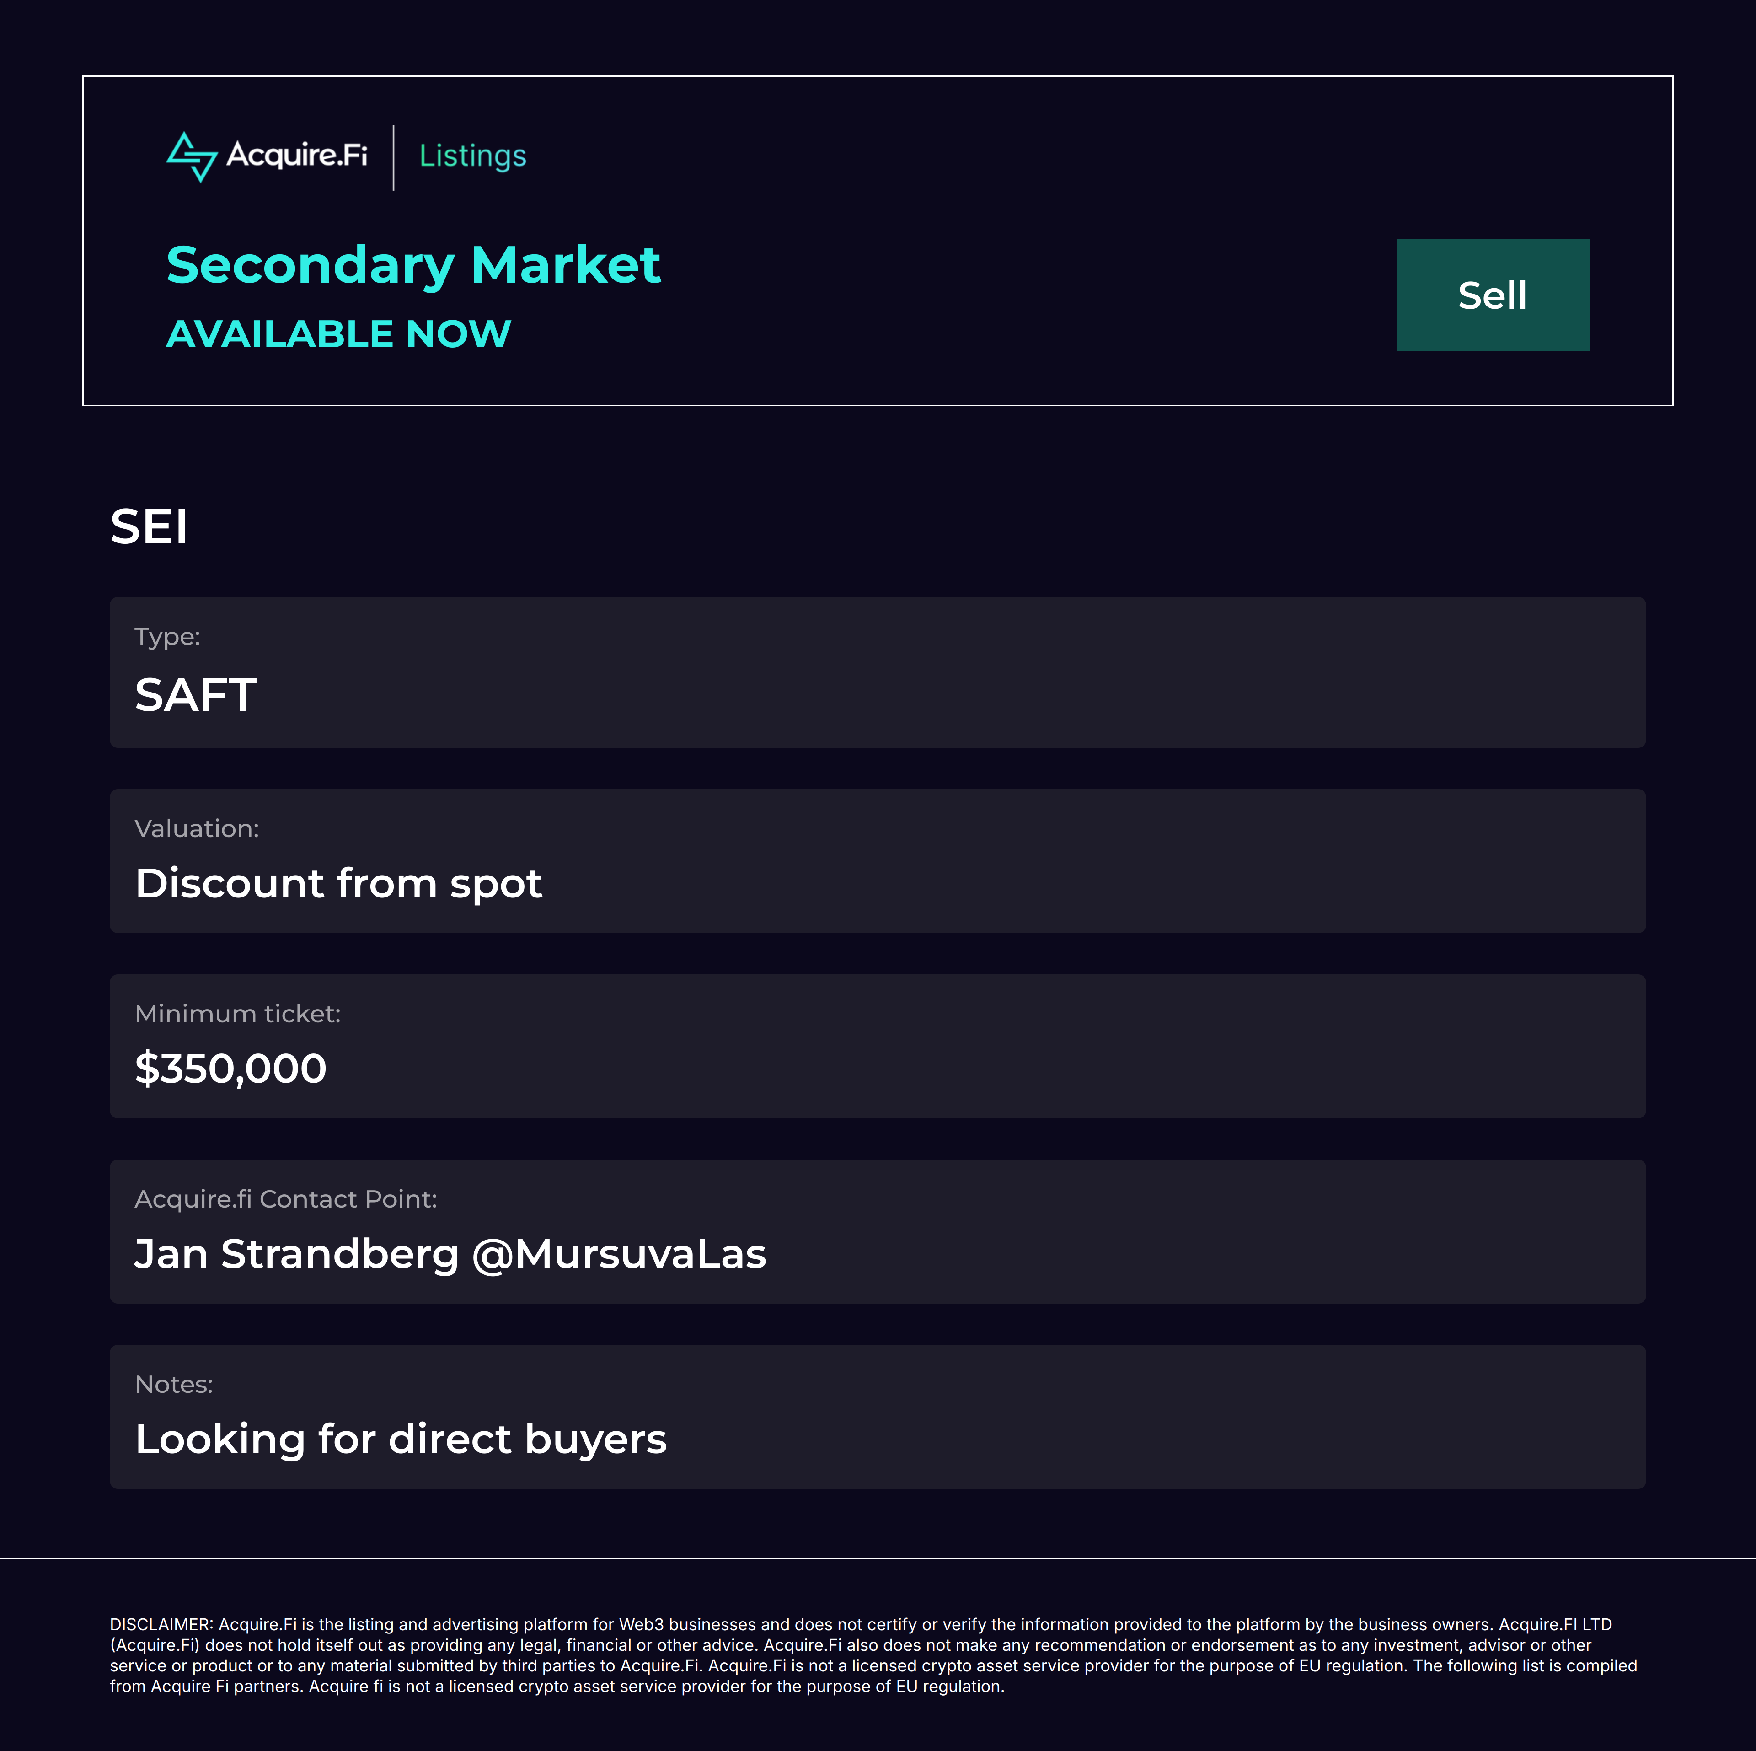Select the SAFT type value
The height and width of the screenshot is (1751, 1756).
click(x=195, y=695)
